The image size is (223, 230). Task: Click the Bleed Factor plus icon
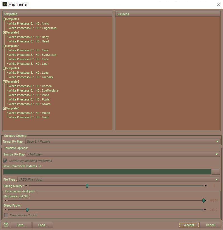point(205,210)
